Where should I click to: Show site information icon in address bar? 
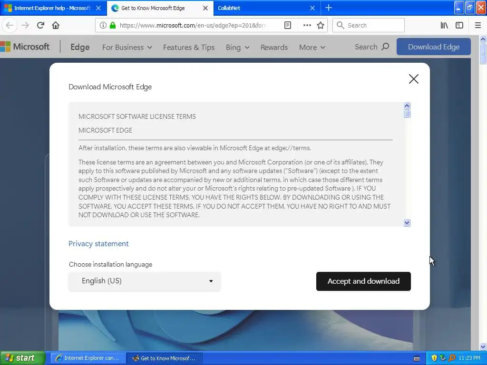tap(103, 25)
